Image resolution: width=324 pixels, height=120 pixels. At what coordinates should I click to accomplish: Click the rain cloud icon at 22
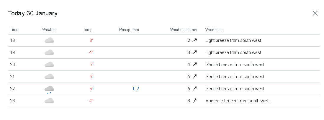pos(49,90)
